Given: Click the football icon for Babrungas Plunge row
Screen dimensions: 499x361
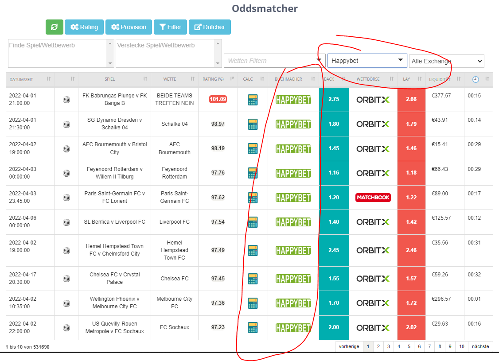Looking at the screenshot, I should tap(66, 100).
